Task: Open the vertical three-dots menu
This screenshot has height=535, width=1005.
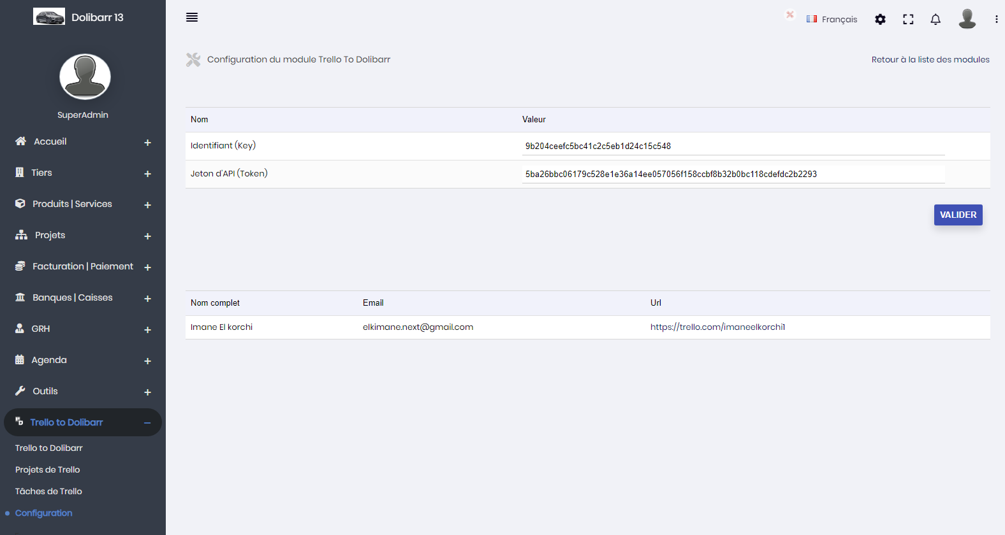Action: pos(996,19)
